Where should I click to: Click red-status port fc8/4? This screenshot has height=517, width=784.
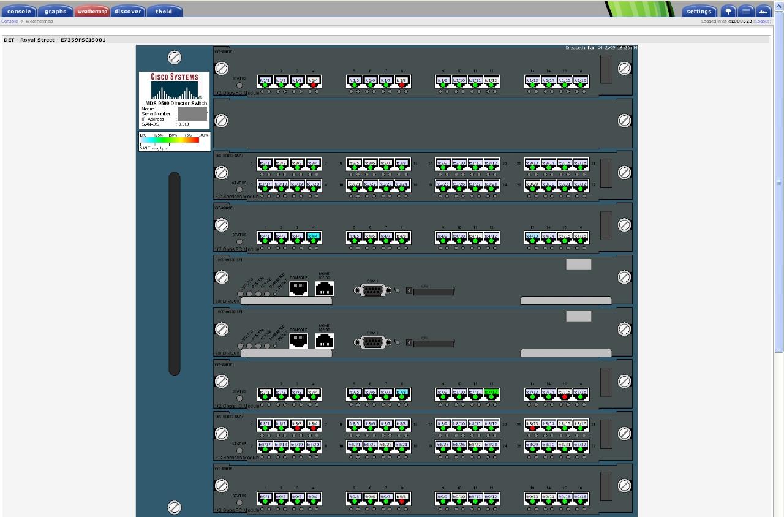(x=313, y=425)
